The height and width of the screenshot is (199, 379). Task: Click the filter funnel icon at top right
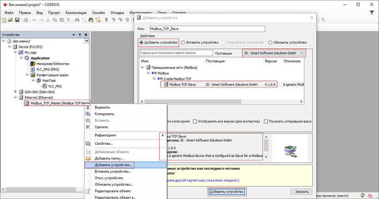(372, 13)
